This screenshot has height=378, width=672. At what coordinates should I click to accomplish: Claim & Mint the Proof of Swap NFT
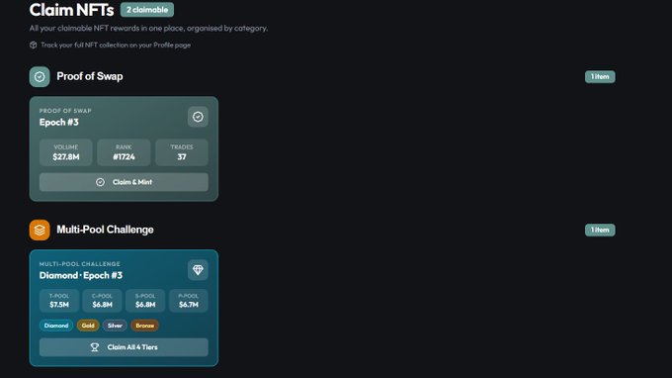(x=124, y=182)
